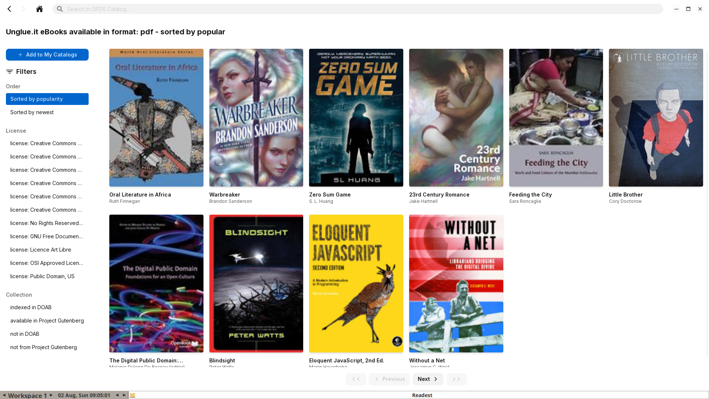Click the Zero Sum Game title

330,195
